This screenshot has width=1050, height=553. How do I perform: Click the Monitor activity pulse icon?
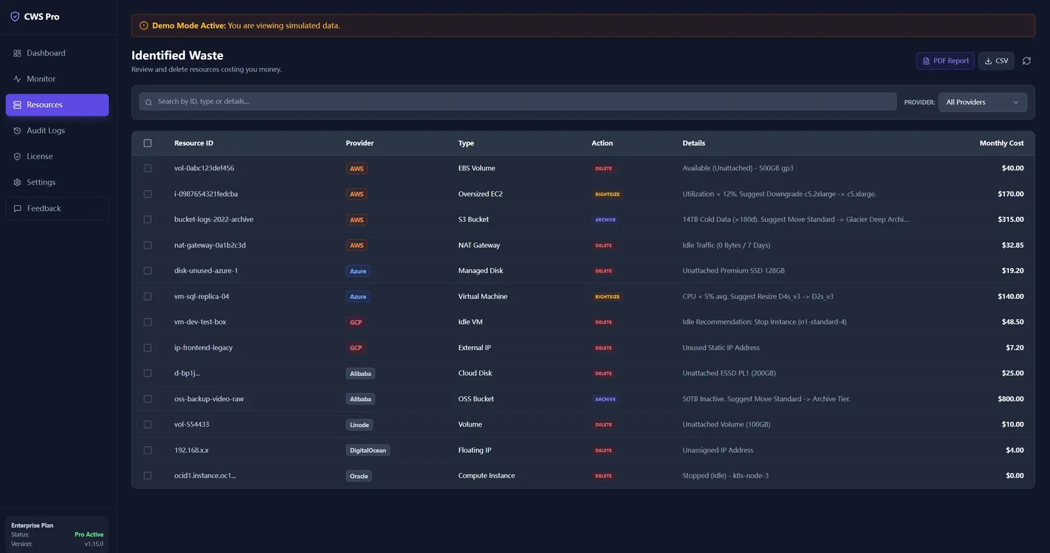click(x=17, y=79)
